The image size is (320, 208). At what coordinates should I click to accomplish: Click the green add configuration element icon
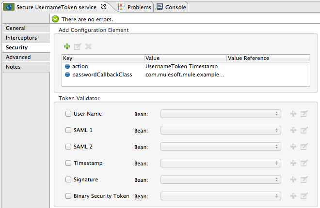tap(67, 46)
